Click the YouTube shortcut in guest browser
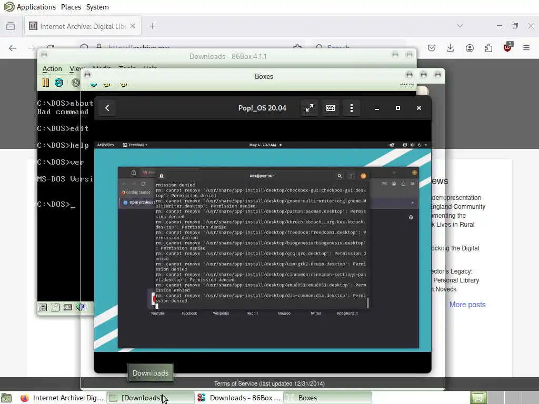 pos(158,314)
